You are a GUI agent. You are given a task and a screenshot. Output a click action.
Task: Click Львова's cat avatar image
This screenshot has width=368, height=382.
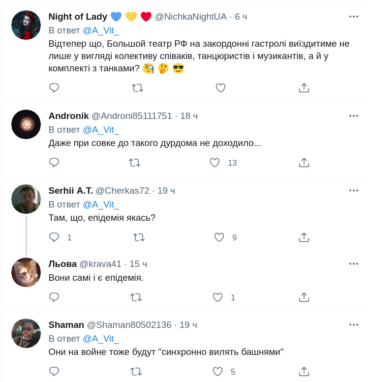click(26, 272)
